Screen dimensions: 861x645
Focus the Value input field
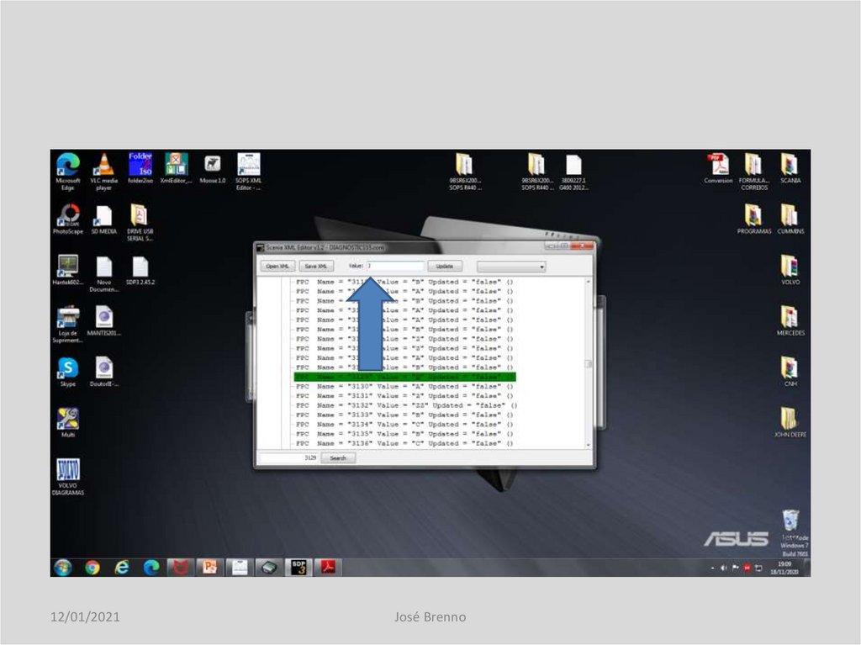[395, 266]
